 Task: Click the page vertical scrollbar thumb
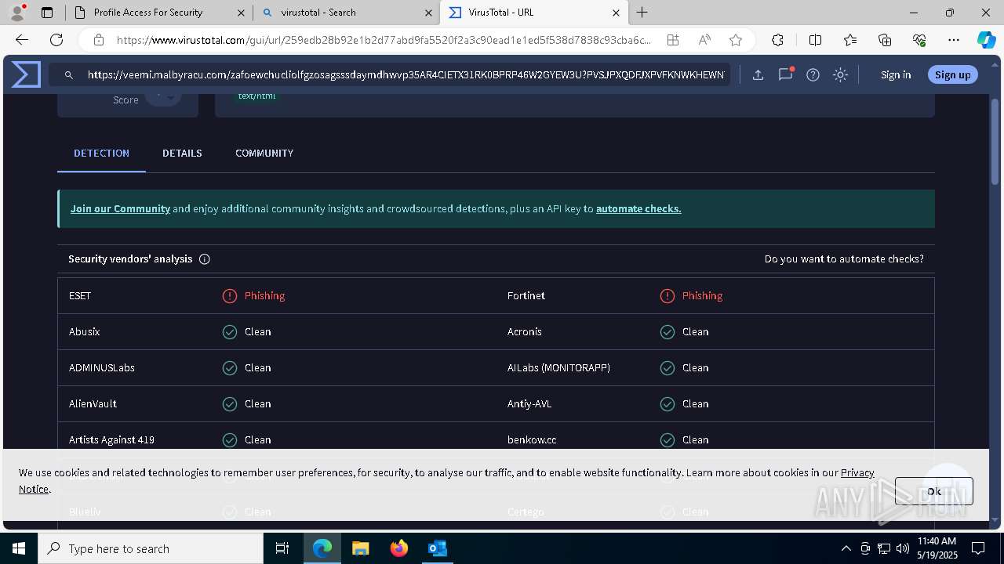[995, 141]
